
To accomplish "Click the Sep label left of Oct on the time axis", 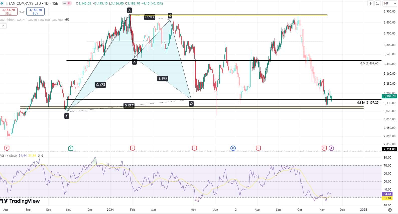I will (28, 210).
